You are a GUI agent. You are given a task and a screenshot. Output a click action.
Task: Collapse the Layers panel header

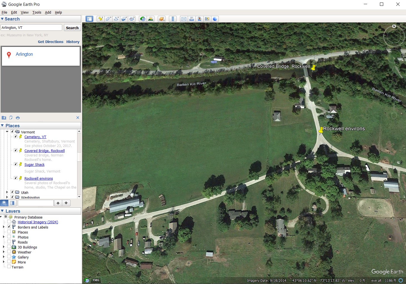41,211
